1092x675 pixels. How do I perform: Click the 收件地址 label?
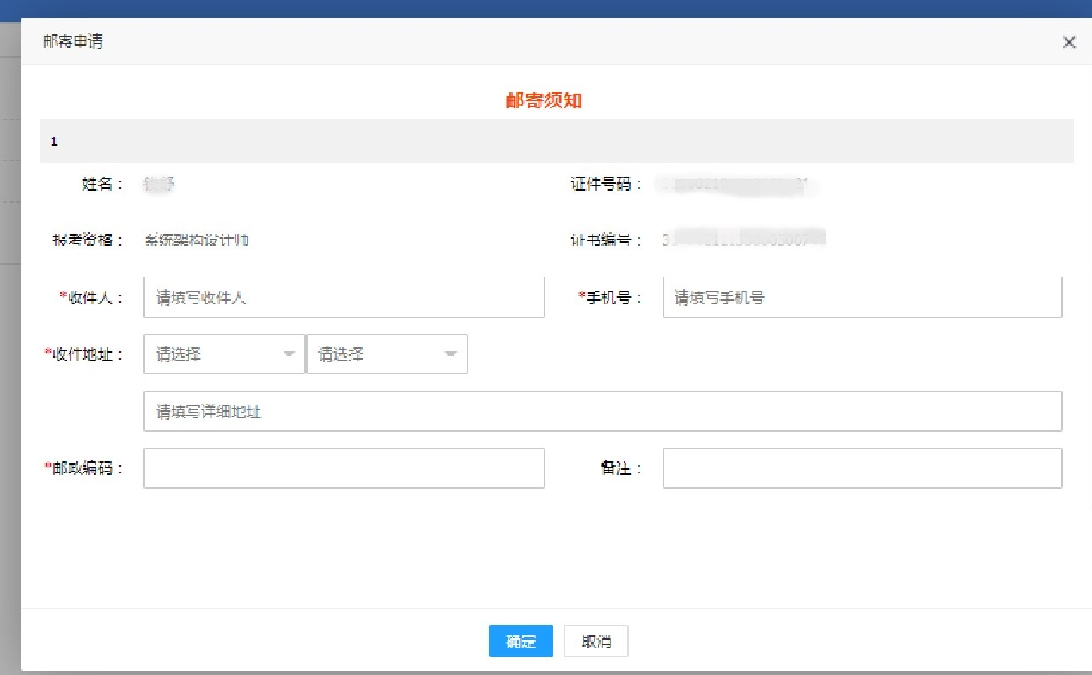[84, 354]
